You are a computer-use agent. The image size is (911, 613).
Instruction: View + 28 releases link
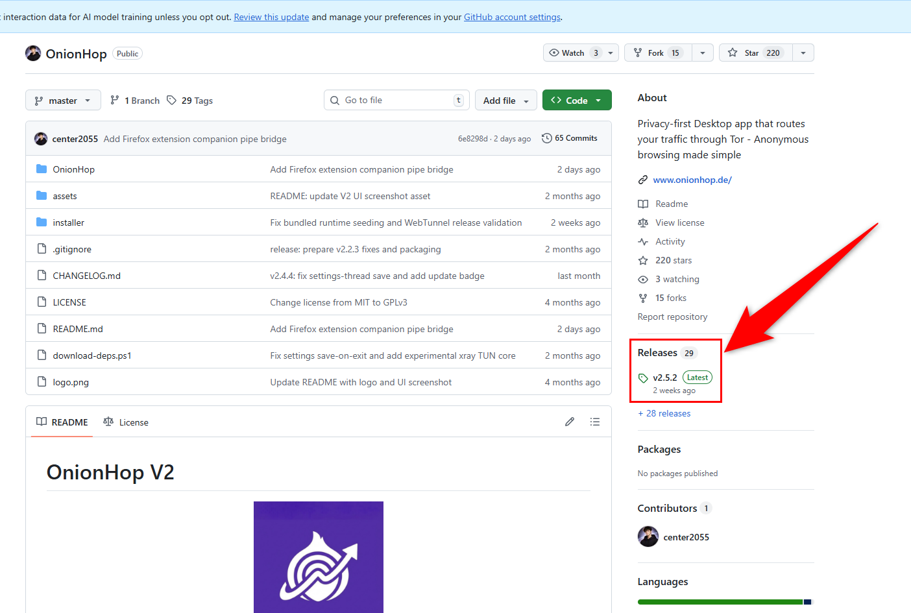pos(664,413)
